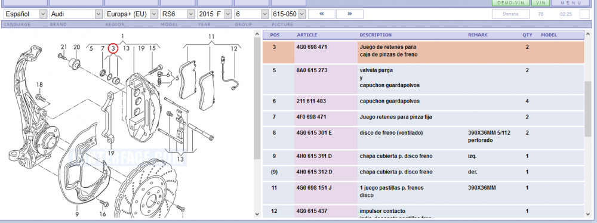Click the ARTICLE column header

[307, 35]
